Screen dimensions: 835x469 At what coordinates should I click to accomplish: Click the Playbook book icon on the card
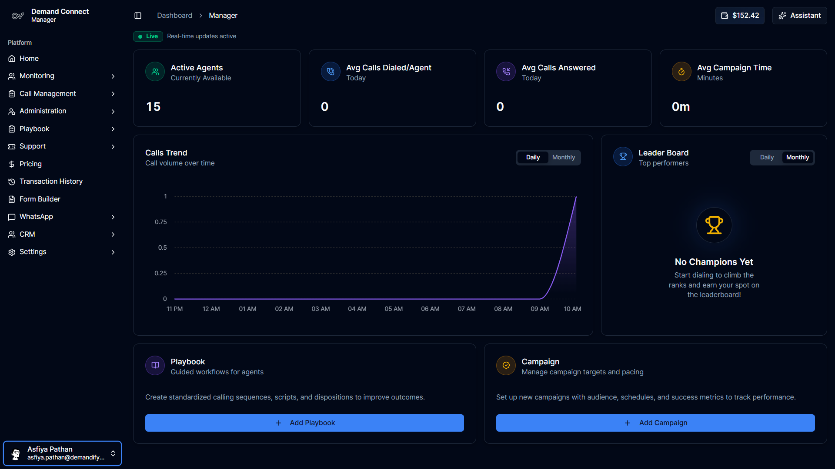[154, 365]
